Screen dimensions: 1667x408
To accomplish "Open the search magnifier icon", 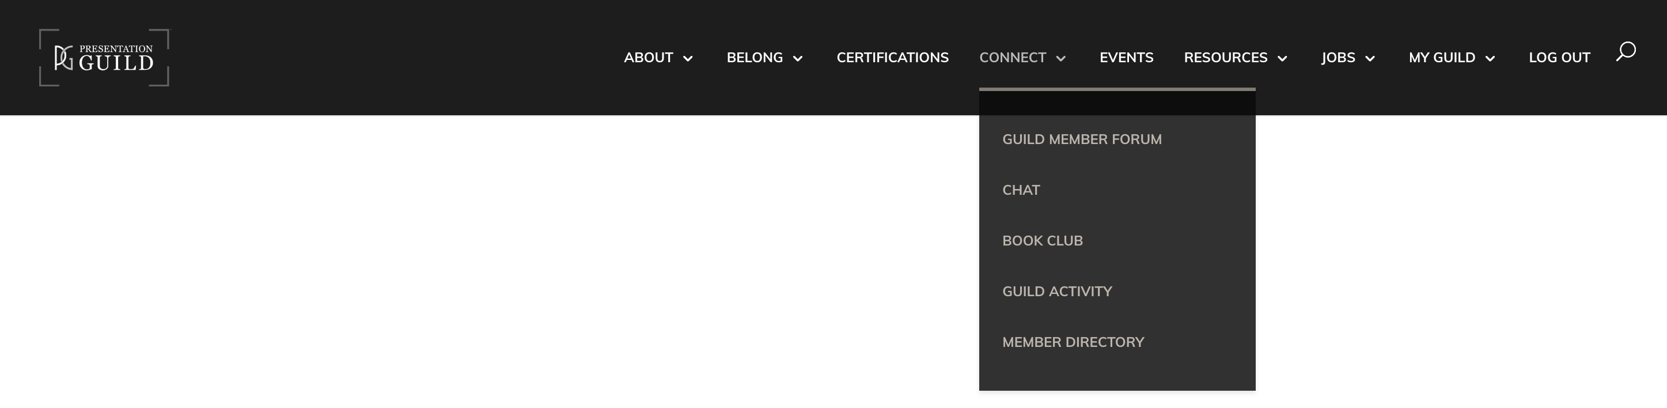I will click(1626, 52).
